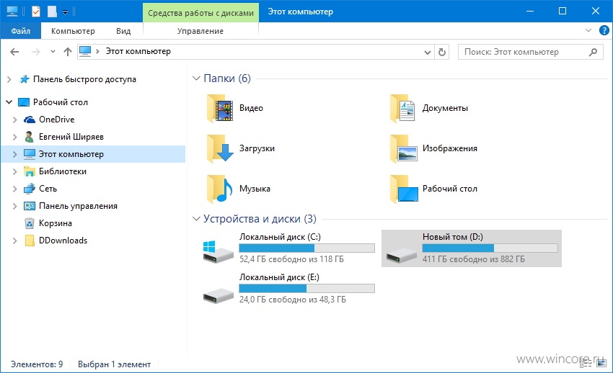The width and height of the screenshot is (613, 373).
Task: Expand the DDownloads tree node
Action: [15, 241]
